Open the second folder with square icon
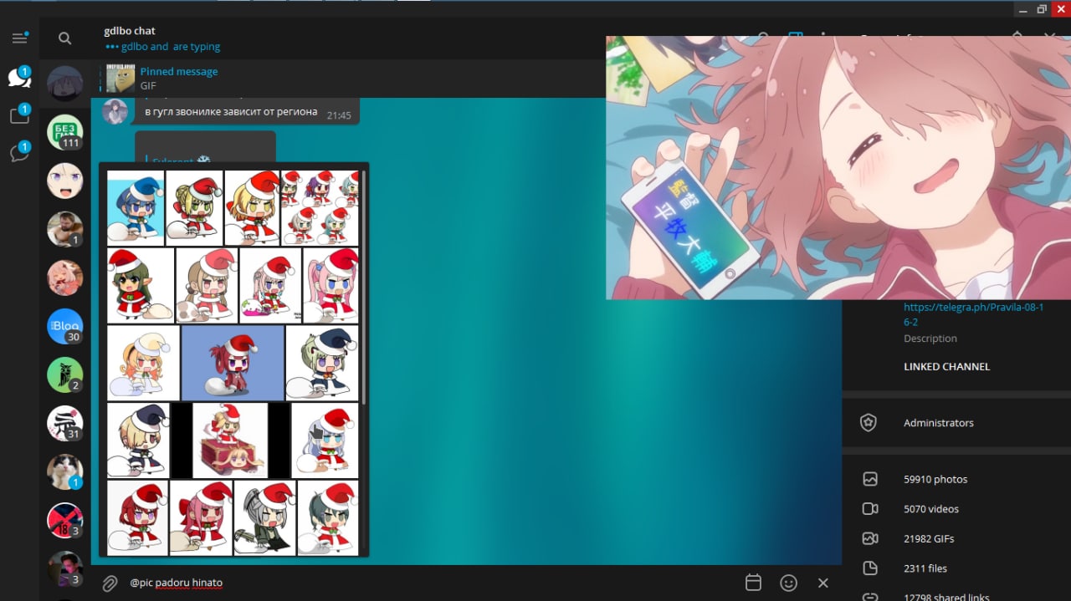Image resolution: width=1071 pixels, height=601 pixels. click(19, 115)
